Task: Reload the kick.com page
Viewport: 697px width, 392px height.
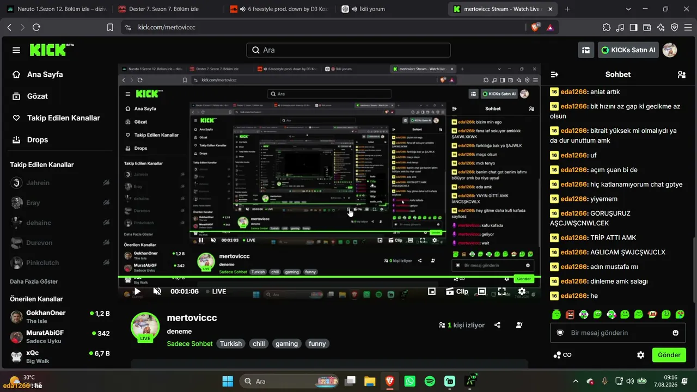Action: [x=36, y=27]
